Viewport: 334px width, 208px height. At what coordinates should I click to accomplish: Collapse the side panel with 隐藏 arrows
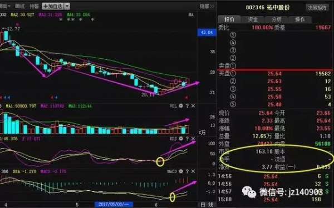click(207, 6)
